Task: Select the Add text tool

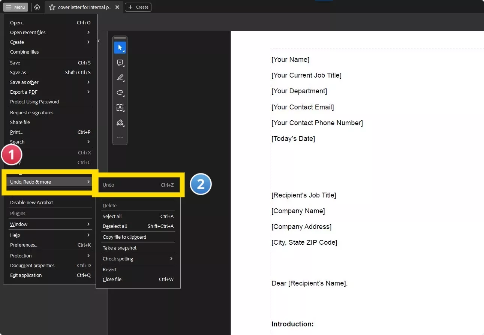Action: coord(120,108)
